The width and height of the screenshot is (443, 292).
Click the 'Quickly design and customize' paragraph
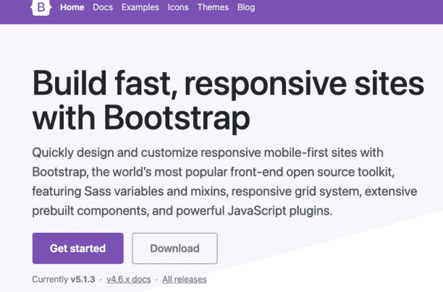coord(224,181)
